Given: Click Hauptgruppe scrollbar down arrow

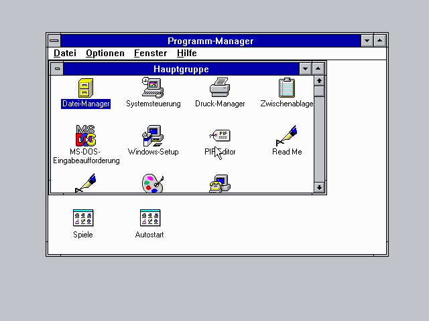Looking at the screenshot, I should pyautogui.click(x=319, y=187).
